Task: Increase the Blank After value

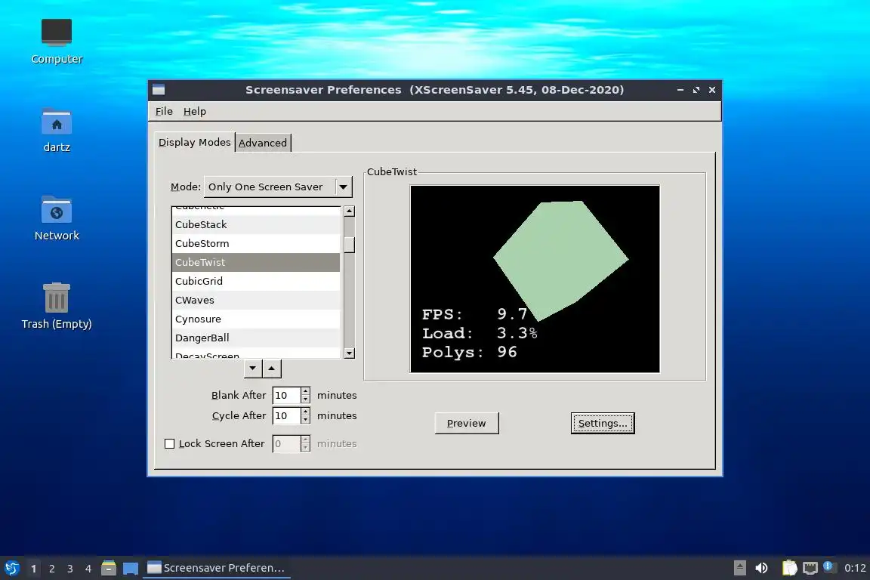Action: pyautogui.click(x=305, y=391)
